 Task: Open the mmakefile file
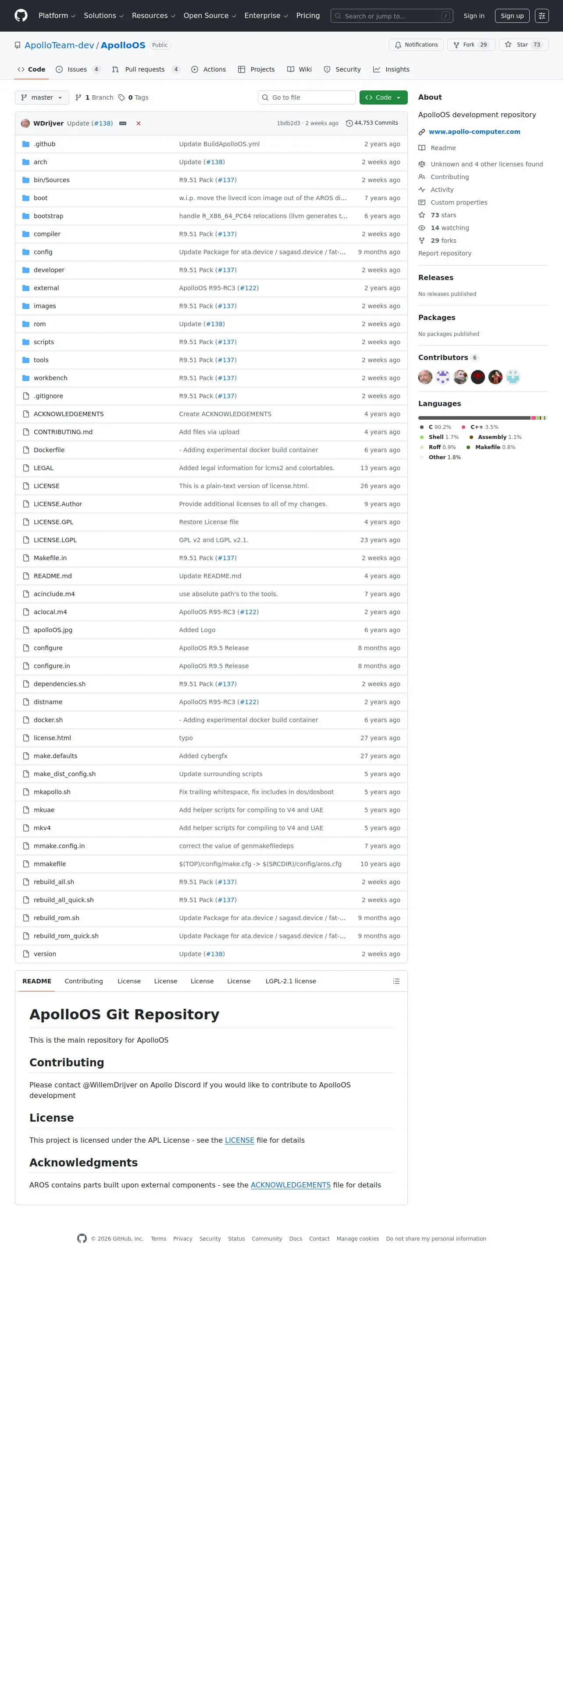tap(50, 864)
